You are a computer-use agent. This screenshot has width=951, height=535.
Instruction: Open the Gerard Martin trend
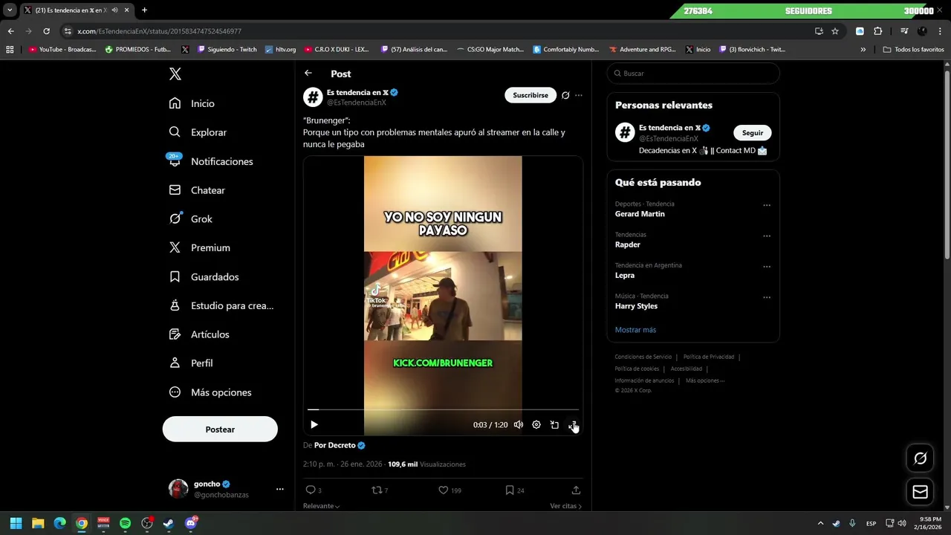640,214
